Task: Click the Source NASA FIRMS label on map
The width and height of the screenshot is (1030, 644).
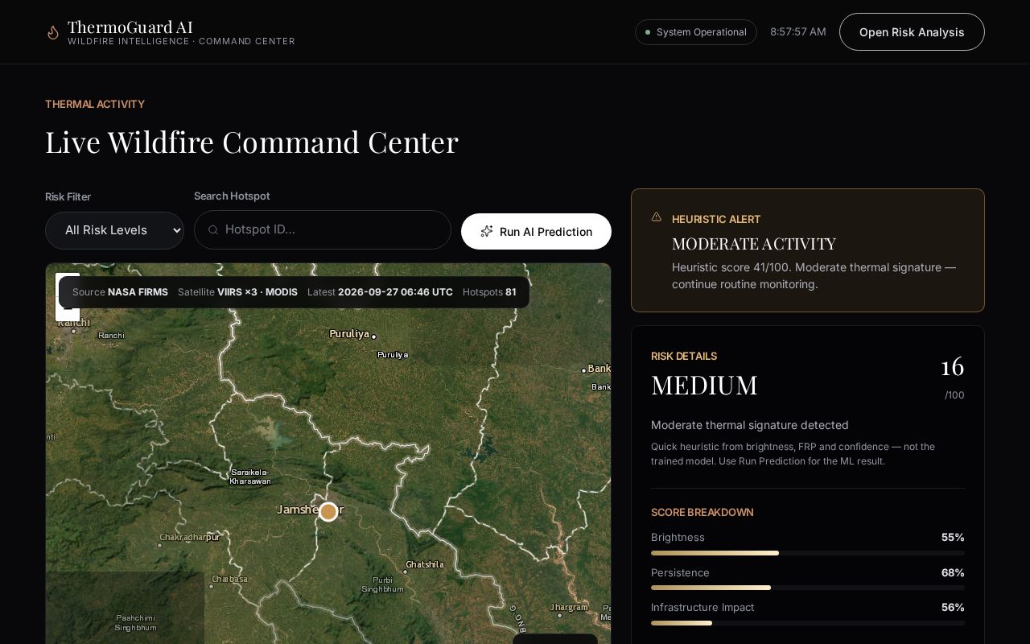Action: [120, 292]
